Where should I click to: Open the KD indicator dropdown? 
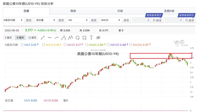[78, 20]
